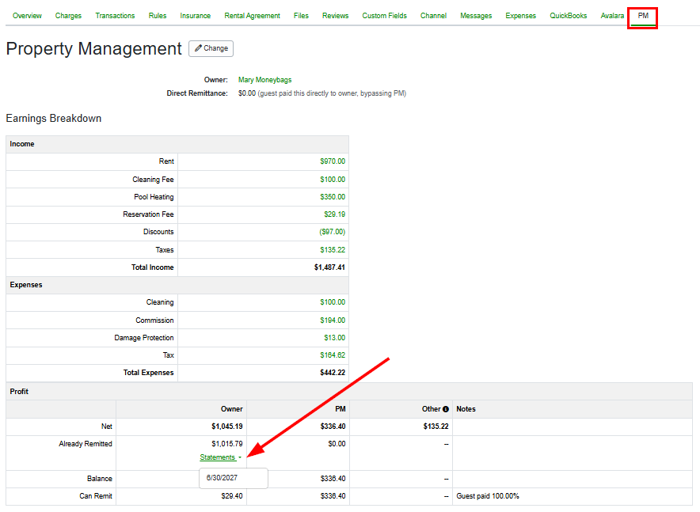
Task: Click the PM tab
Action: (x=643, y=16)
